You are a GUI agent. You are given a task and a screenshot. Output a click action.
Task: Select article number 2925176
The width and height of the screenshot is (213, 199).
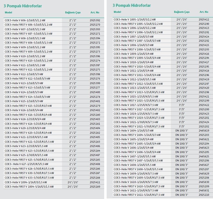[x=95, y=79]
